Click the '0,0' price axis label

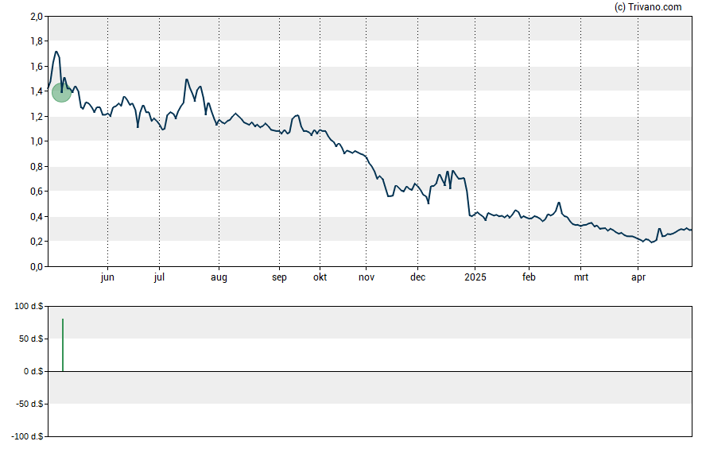coord(37,267)
